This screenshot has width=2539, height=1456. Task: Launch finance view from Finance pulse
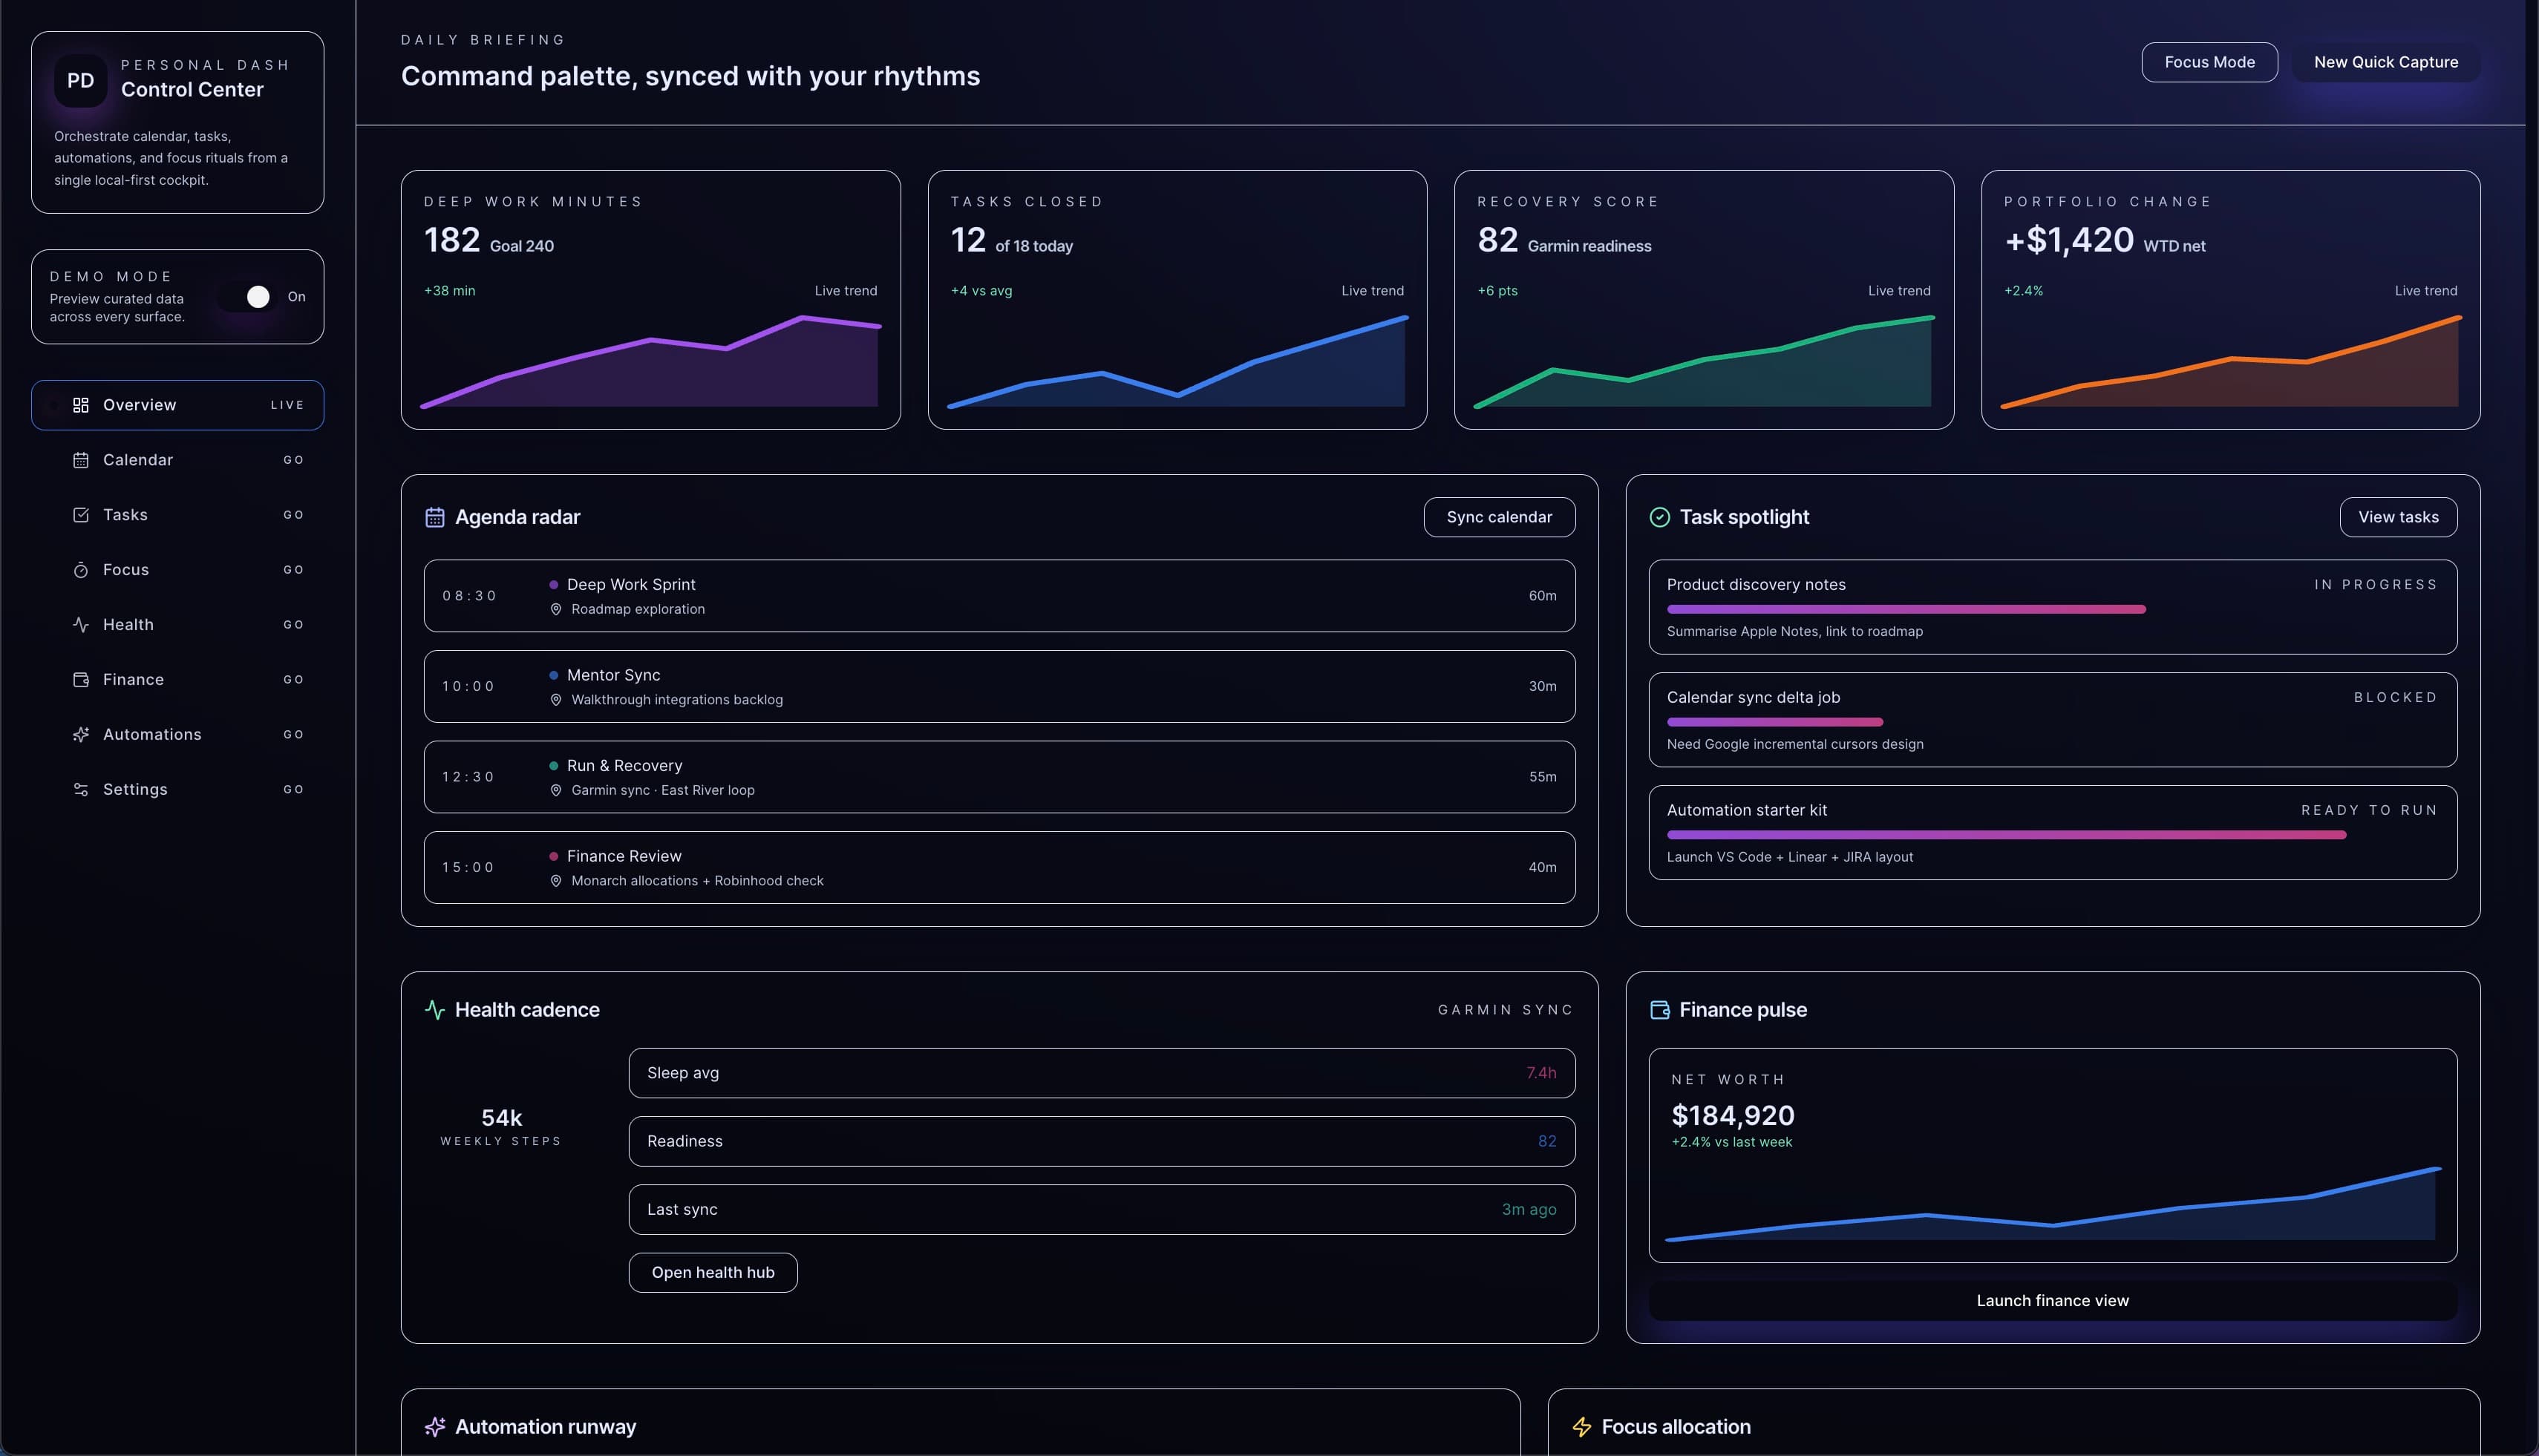pos(2052,1301)
